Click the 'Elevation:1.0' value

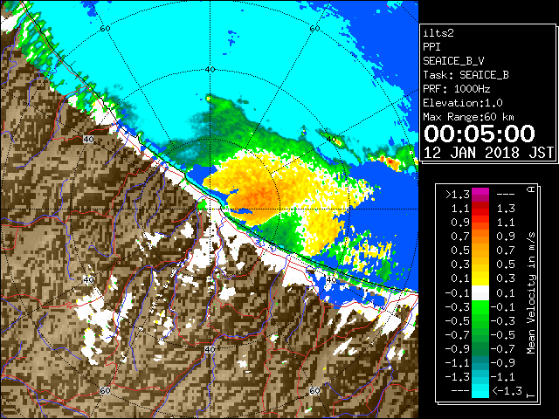tap(463, 103)
